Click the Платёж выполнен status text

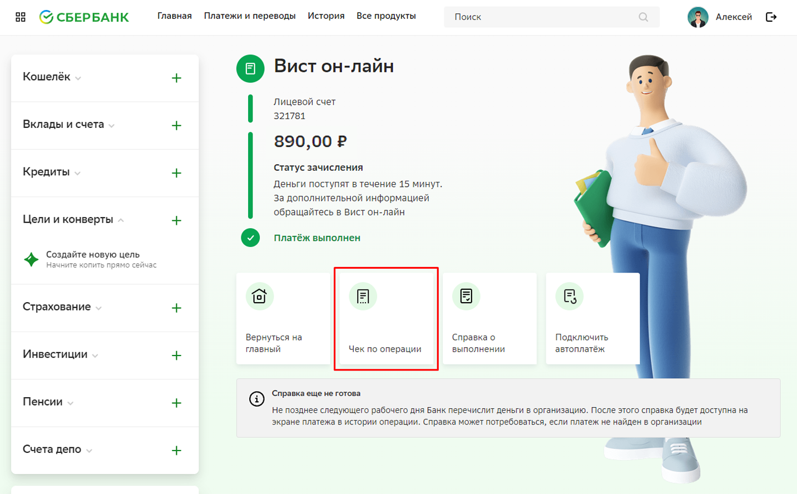coord(317,238)
